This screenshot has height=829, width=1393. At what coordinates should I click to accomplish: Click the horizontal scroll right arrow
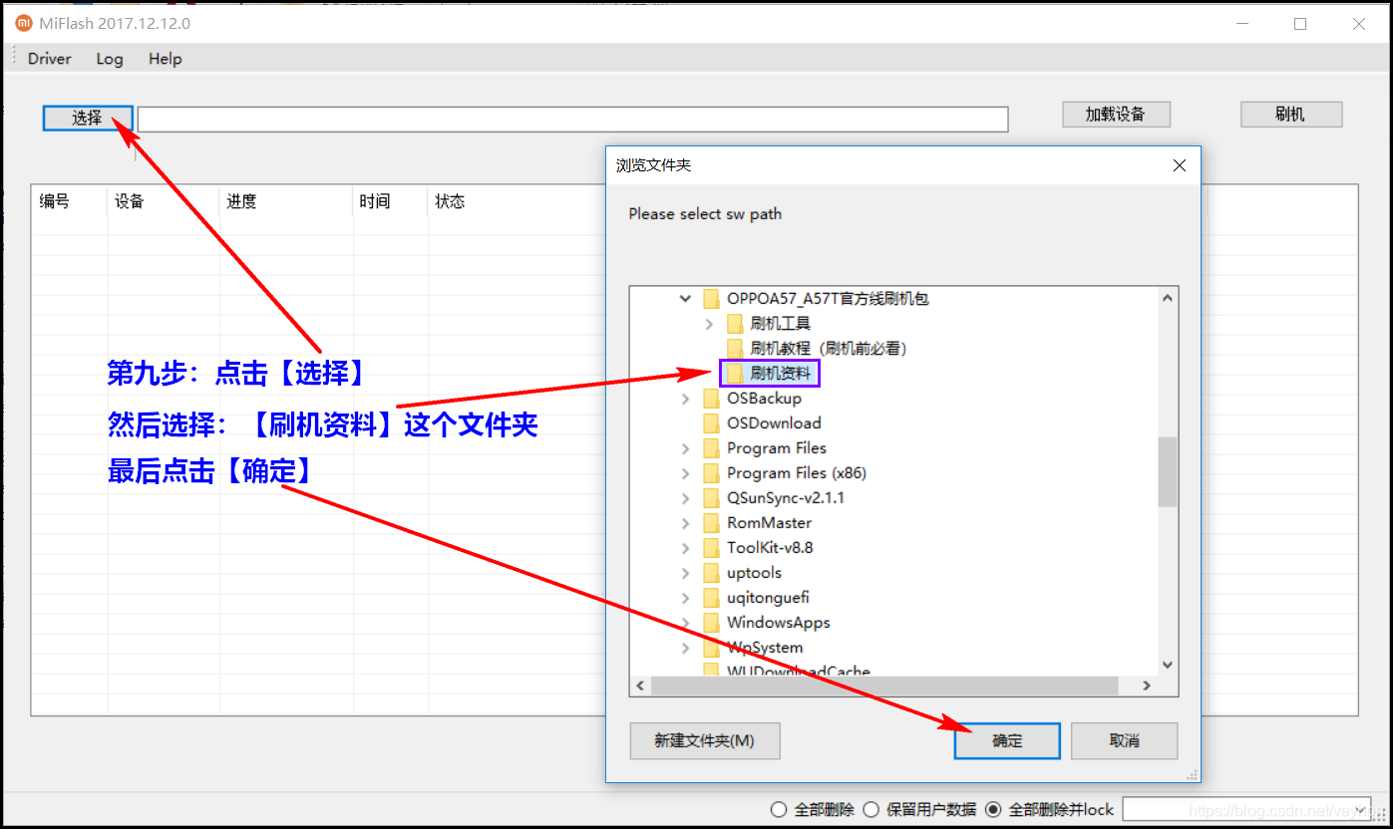1147,686
